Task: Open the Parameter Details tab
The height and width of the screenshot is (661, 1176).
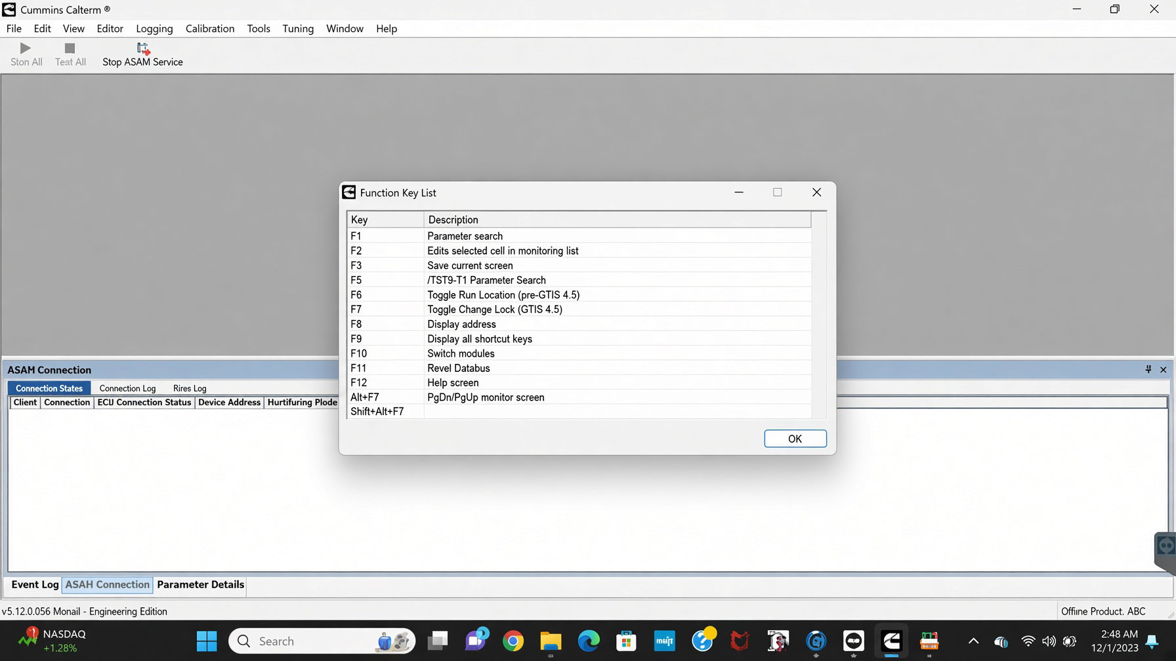Action: coord(200,584)
